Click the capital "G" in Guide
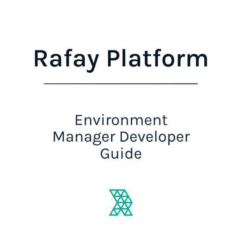The width and height of the screenshot is (242, 242). [x=106, y=153]
